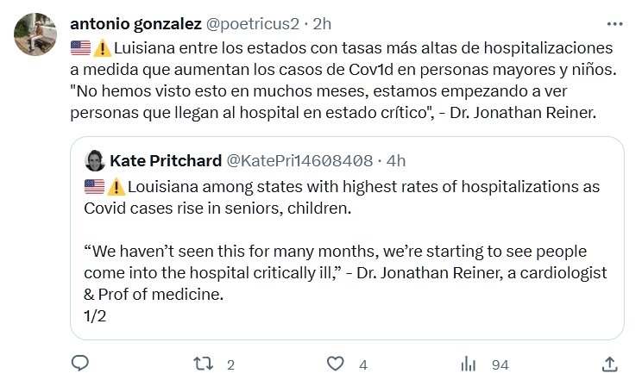Viewport: 642px width, 386px height.
Task: Open the three-dot more options menu
Action: pyautogui.click(x=613, y=24)
